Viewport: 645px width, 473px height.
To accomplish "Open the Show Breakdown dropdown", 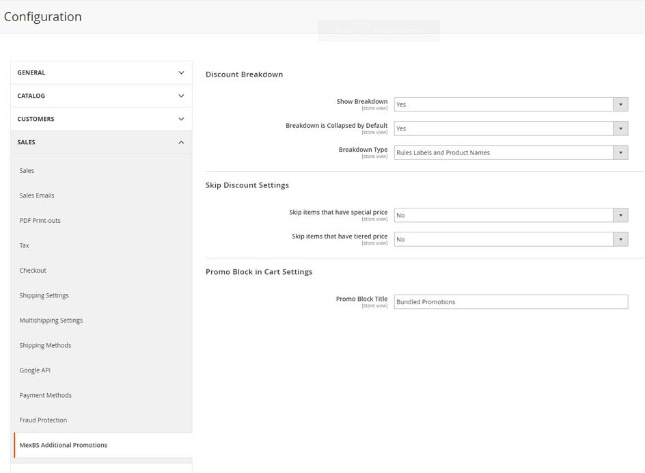I will (x=511, y=105).
